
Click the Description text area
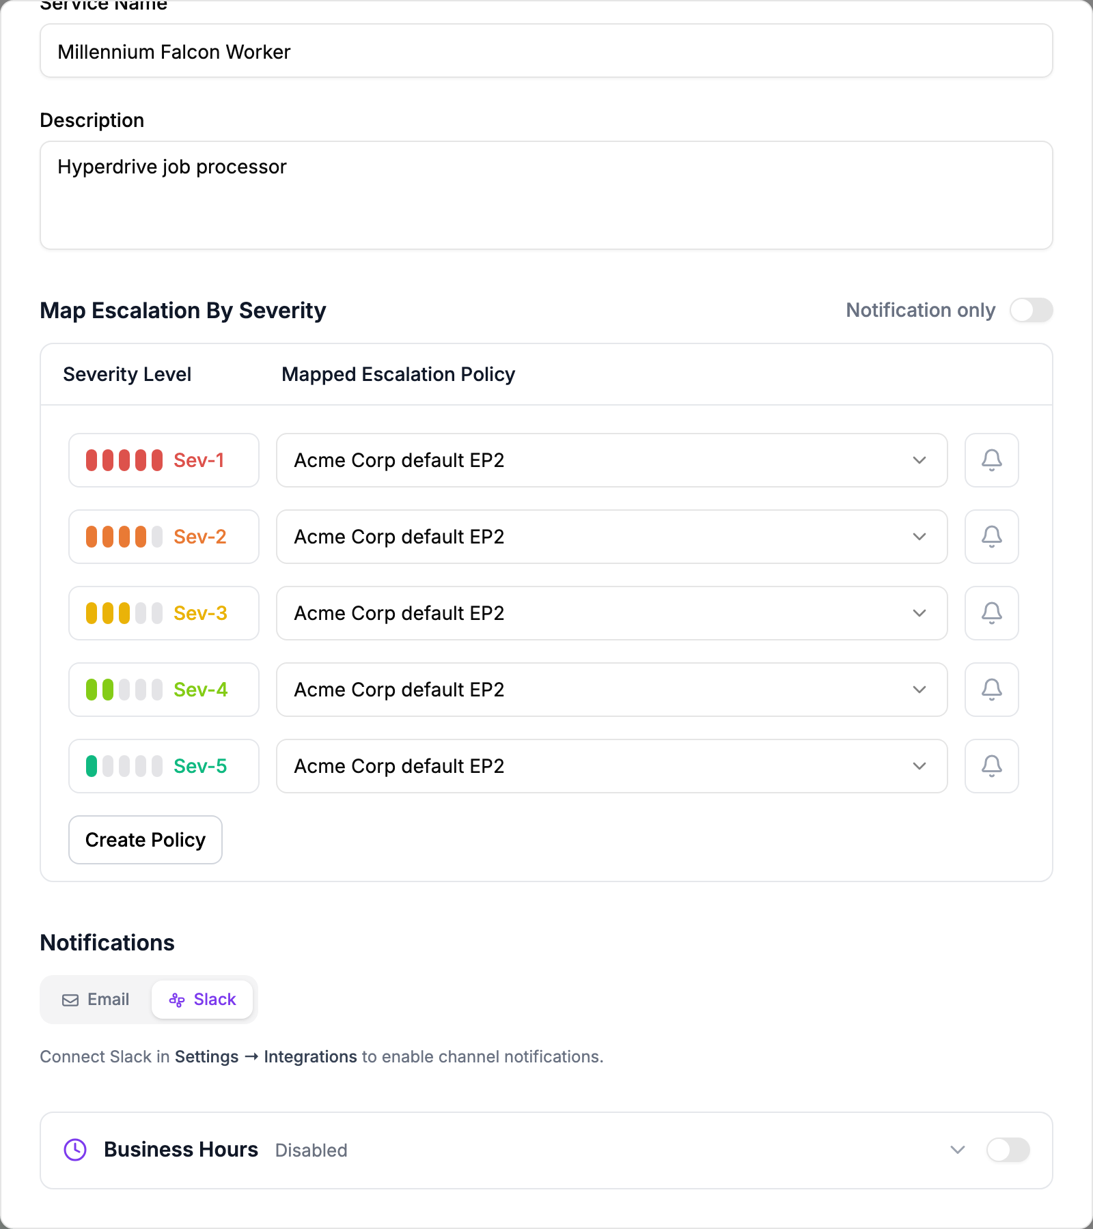546,195
